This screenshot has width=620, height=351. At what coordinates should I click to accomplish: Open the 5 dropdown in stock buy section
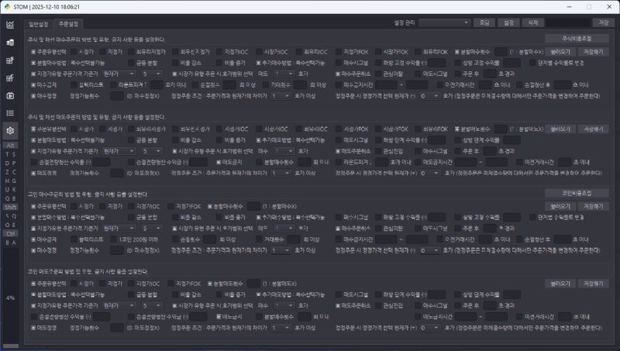[x=152, y=74]
